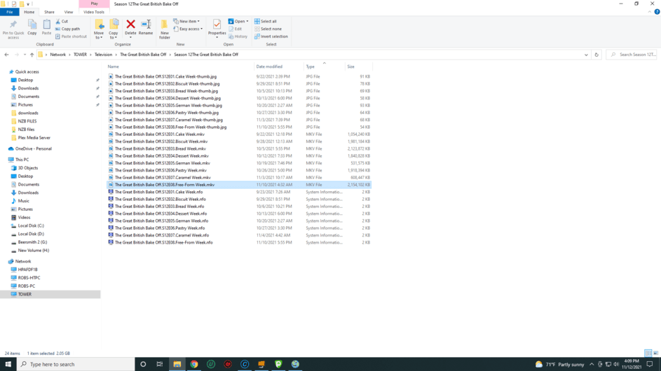Viewport: 661px width, 371px height.
Task: Open the Move to menu
Action: (99, 29)
